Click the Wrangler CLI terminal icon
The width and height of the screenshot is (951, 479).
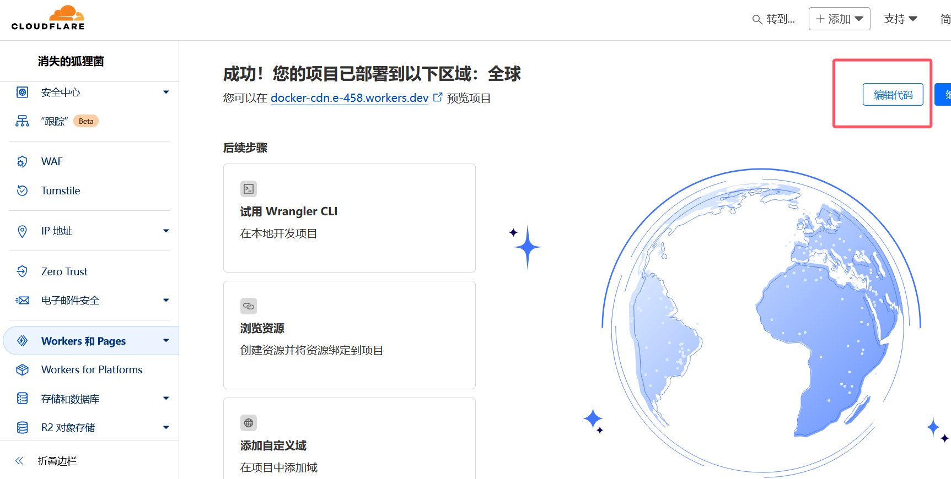tap(249, 189)
